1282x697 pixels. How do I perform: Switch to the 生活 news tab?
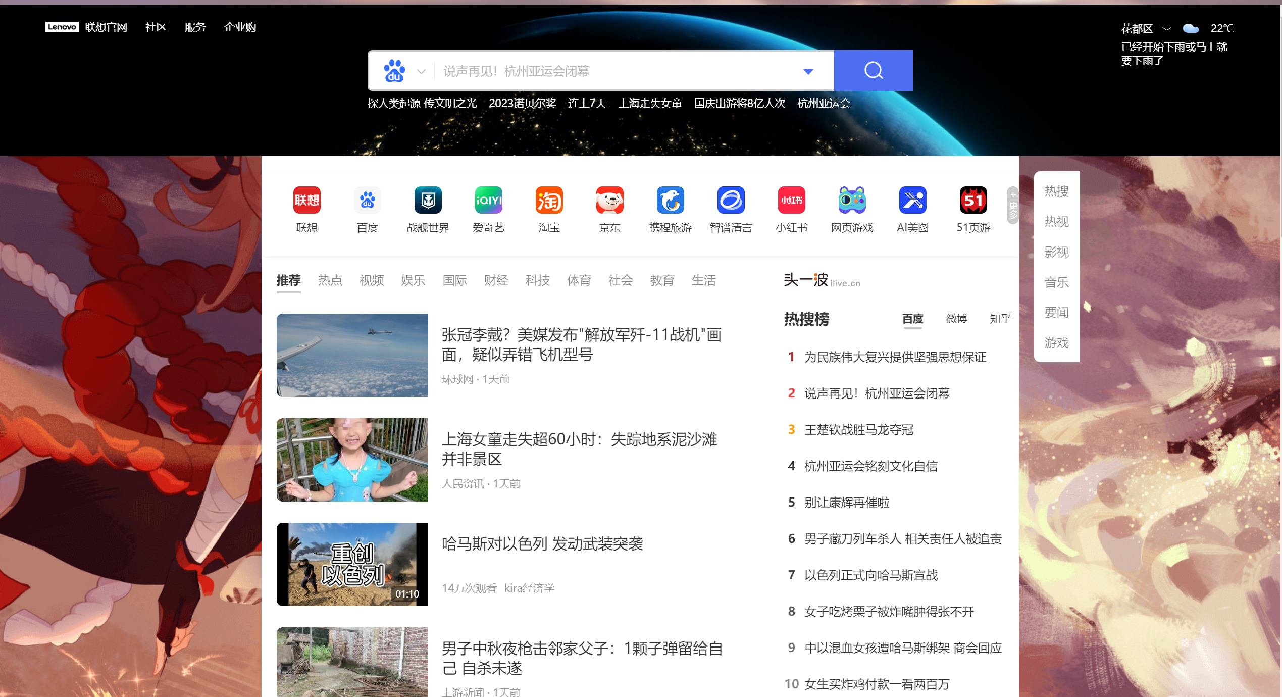[703, 280]
